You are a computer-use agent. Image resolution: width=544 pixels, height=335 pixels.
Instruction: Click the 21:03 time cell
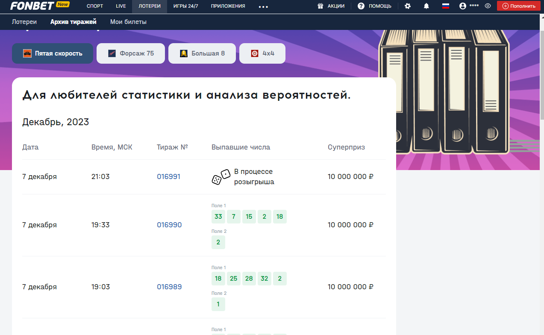100,176
